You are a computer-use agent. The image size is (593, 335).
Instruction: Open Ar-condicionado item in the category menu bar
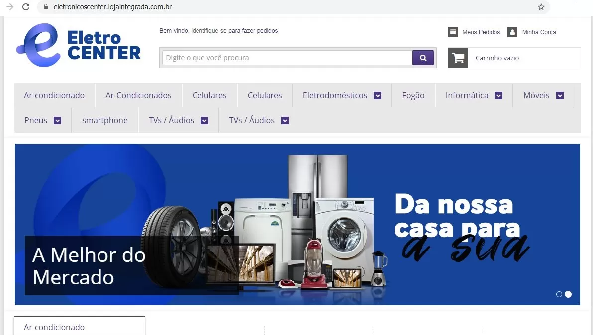pyautogui.click(x=54, y=95)
